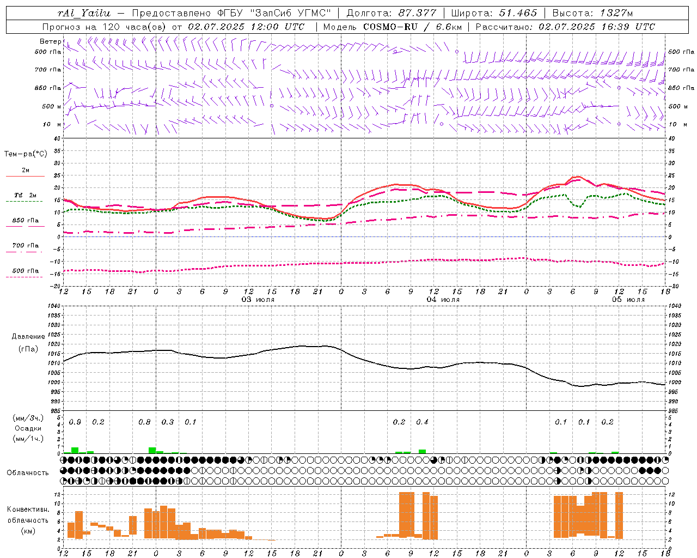Click the 'Td 2м' dew point legend label
This screenshot has width=697, height=558.
[x=25, y=195]
